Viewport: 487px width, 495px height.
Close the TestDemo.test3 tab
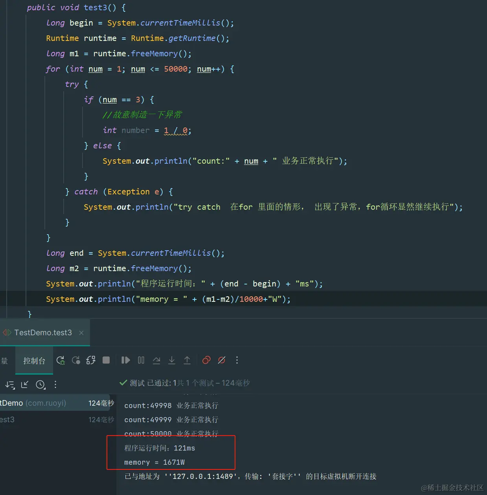(81, 333)
